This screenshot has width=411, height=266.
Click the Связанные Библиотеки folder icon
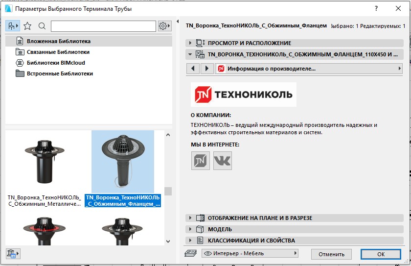click(x=20, y=52)
